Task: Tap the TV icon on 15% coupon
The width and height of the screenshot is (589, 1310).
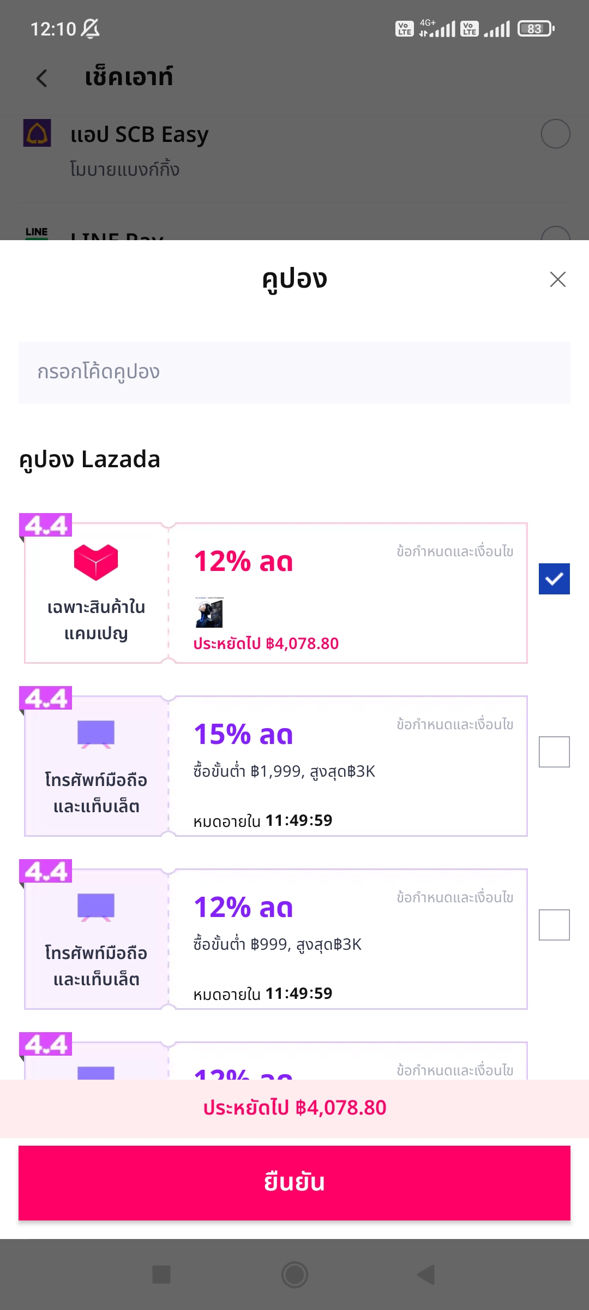Action: pyautogui.click(x=96, y=734)
